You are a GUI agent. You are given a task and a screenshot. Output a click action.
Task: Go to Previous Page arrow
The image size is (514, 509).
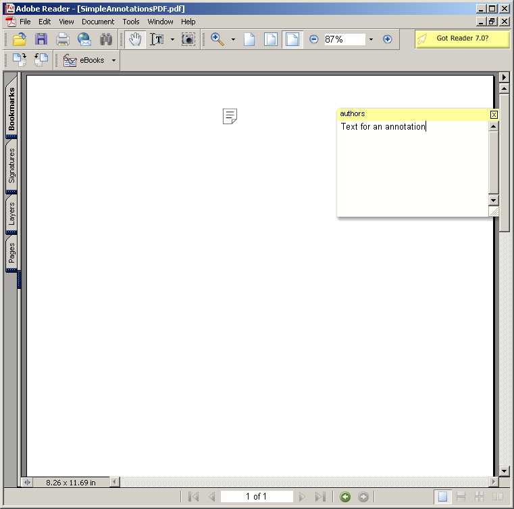(212, 497)
